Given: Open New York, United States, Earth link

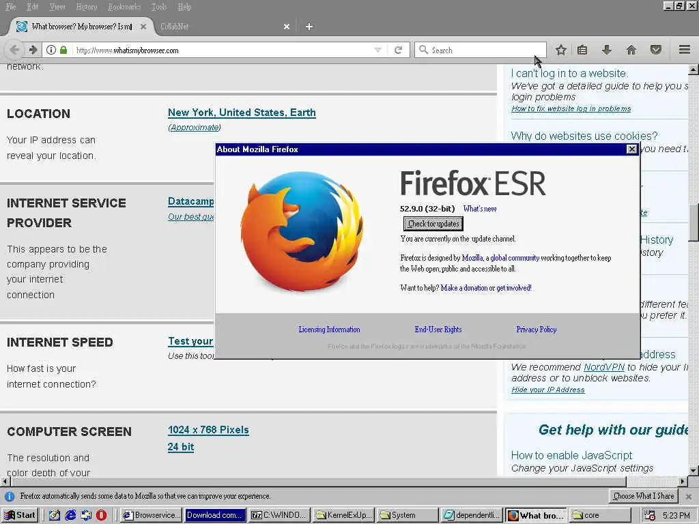Looking at the screenshot, I should pyautogui.click(x=242, y=113).
